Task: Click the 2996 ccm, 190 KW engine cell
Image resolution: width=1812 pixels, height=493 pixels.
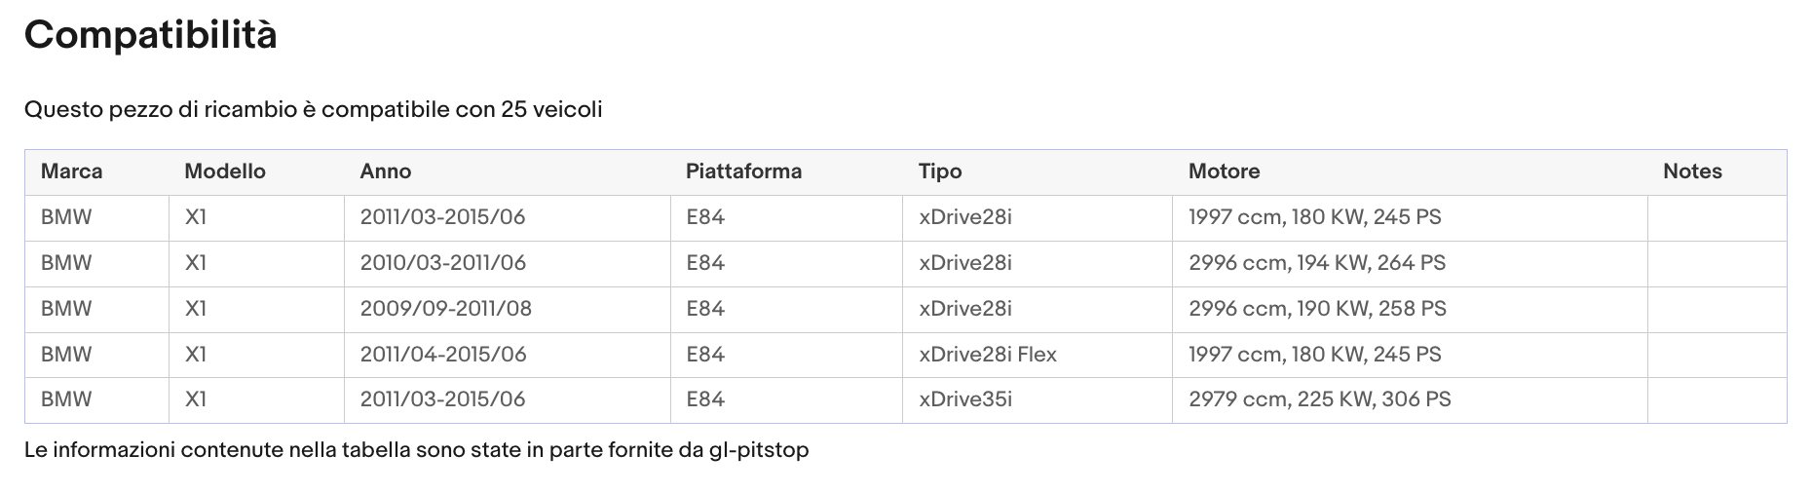Action: pos(1317,309)
